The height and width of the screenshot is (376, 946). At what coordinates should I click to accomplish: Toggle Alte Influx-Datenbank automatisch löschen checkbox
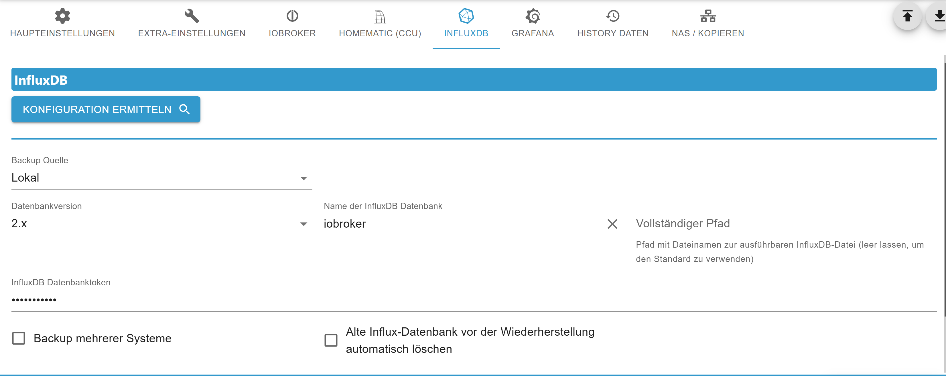[x=331, y=340]
